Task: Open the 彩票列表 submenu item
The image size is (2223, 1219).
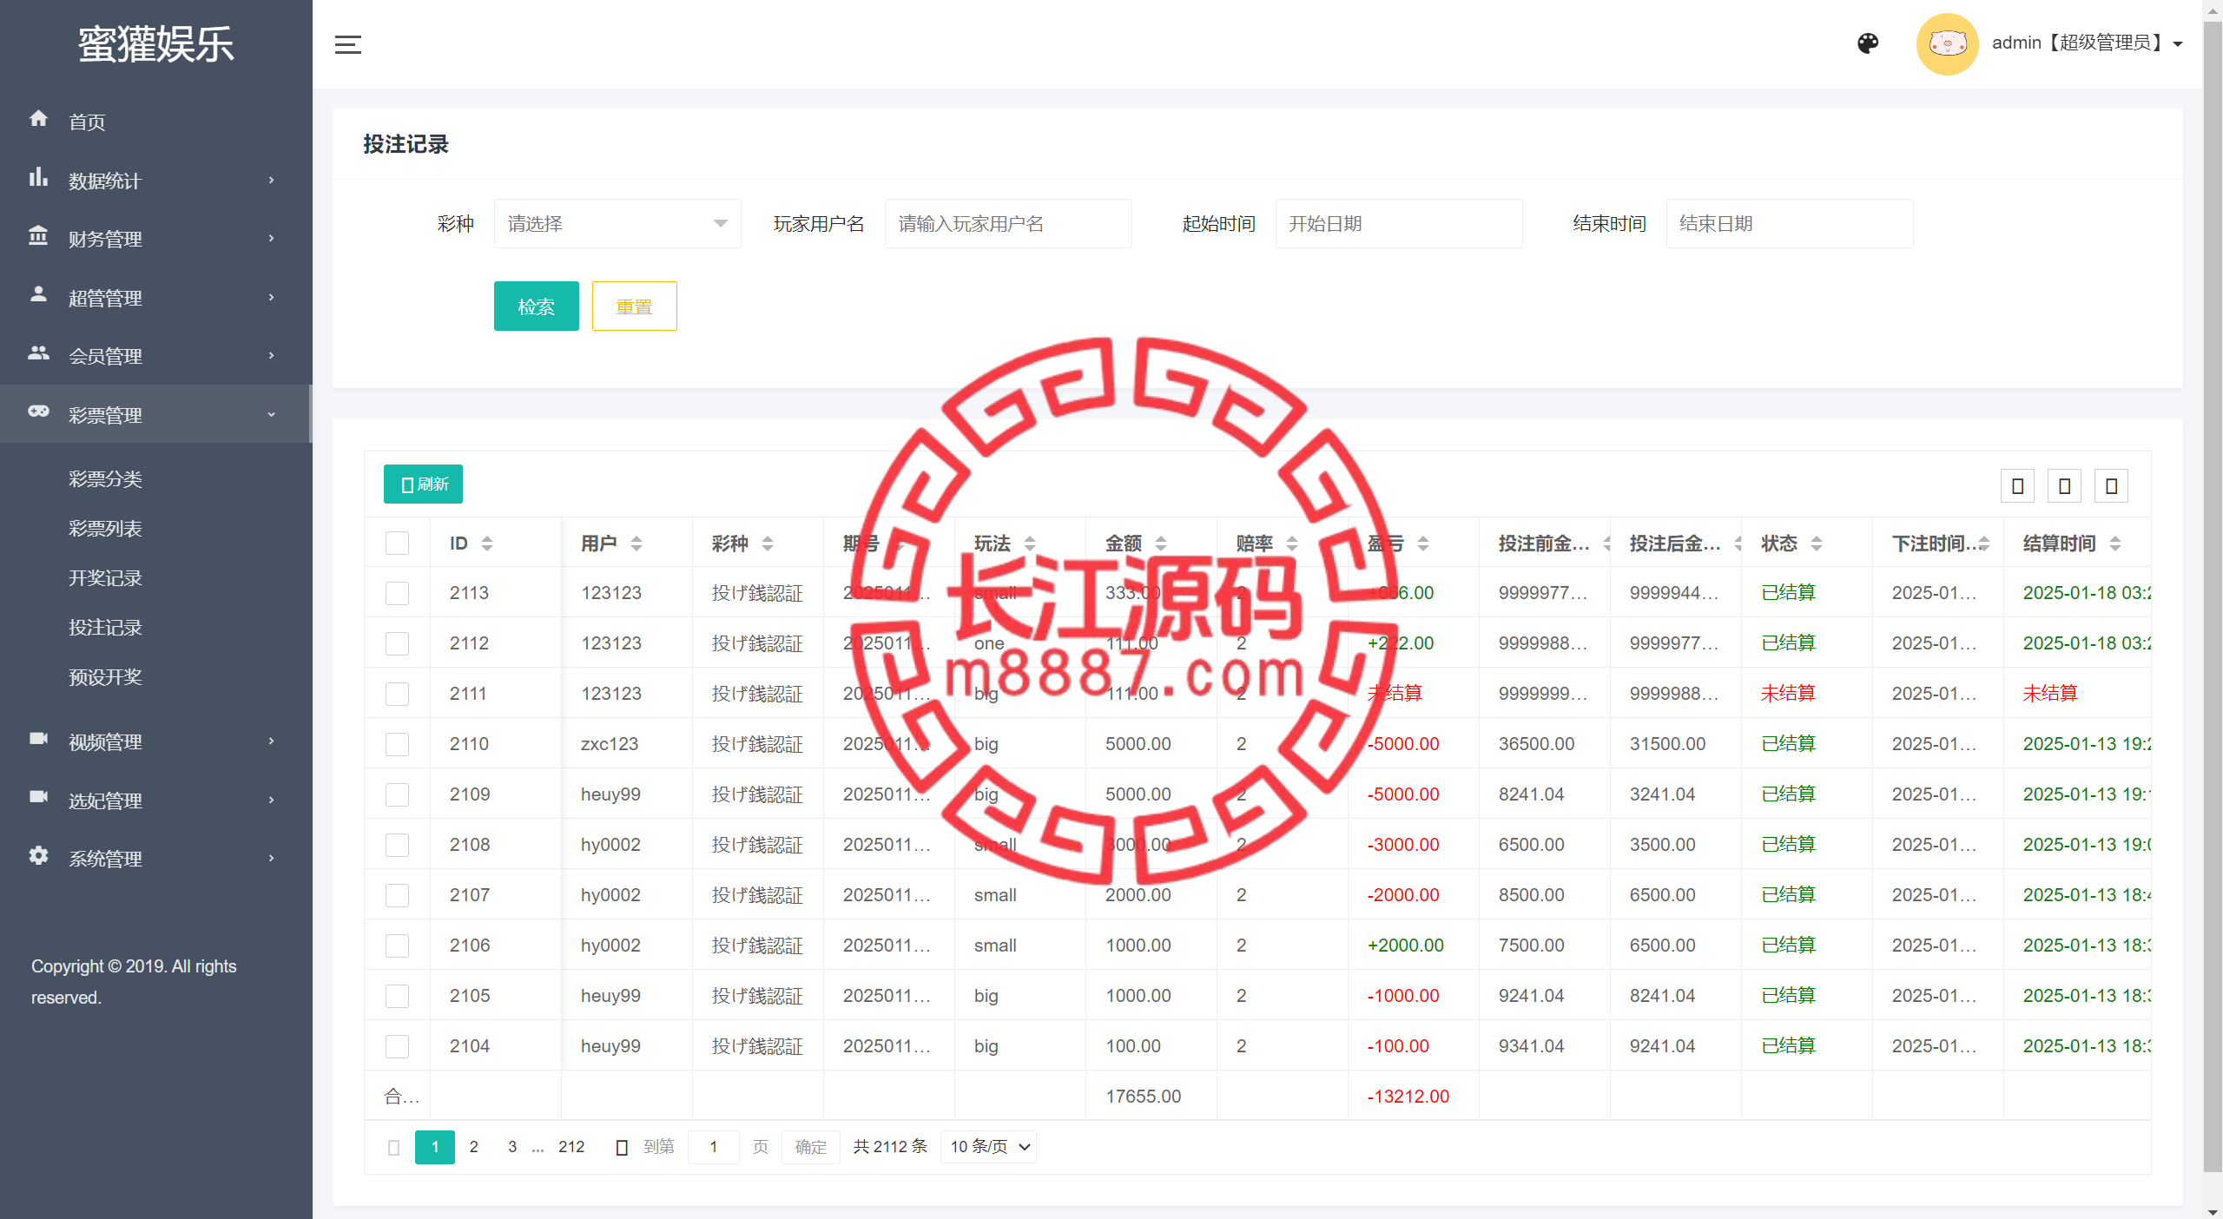Action: coord(105,529)
